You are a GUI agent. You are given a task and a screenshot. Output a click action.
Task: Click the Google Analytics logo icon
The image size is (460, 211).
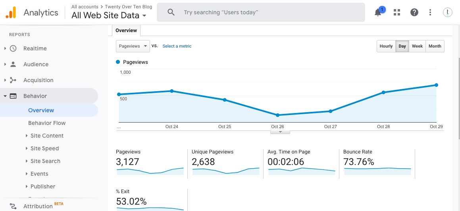[x=11, y=12]
